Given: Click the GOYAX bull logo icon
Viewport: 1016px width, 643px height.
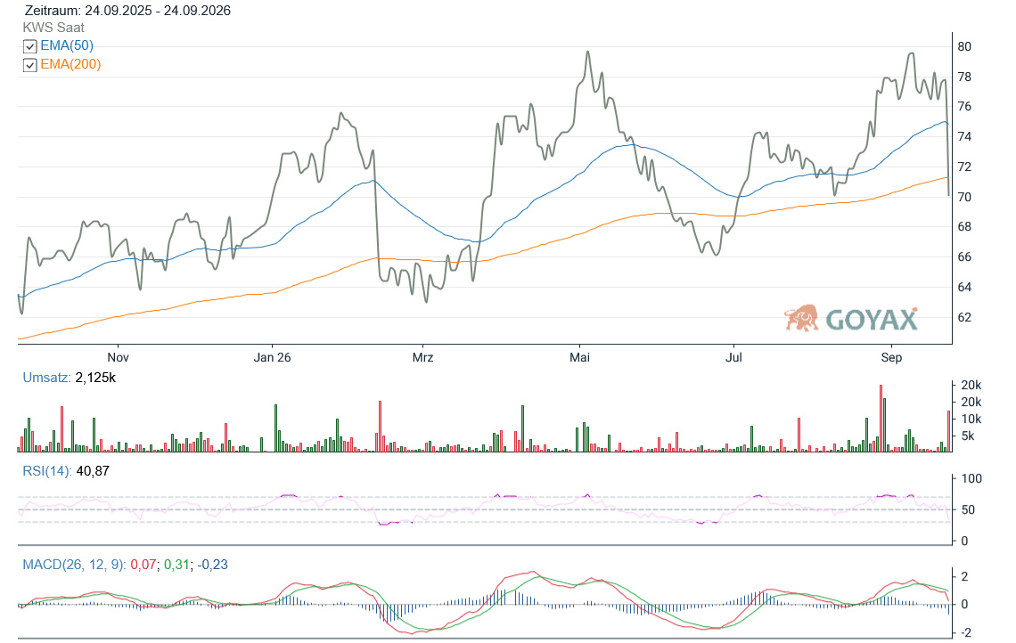Looking at the screenshot, I should tap(801, 318).
